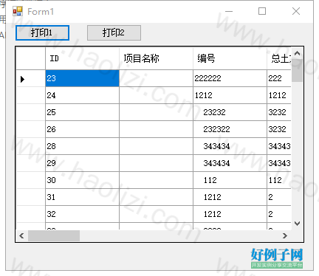Select ID cell 25
This screenshot has height=276, width=319.
[x=82, y=112]
